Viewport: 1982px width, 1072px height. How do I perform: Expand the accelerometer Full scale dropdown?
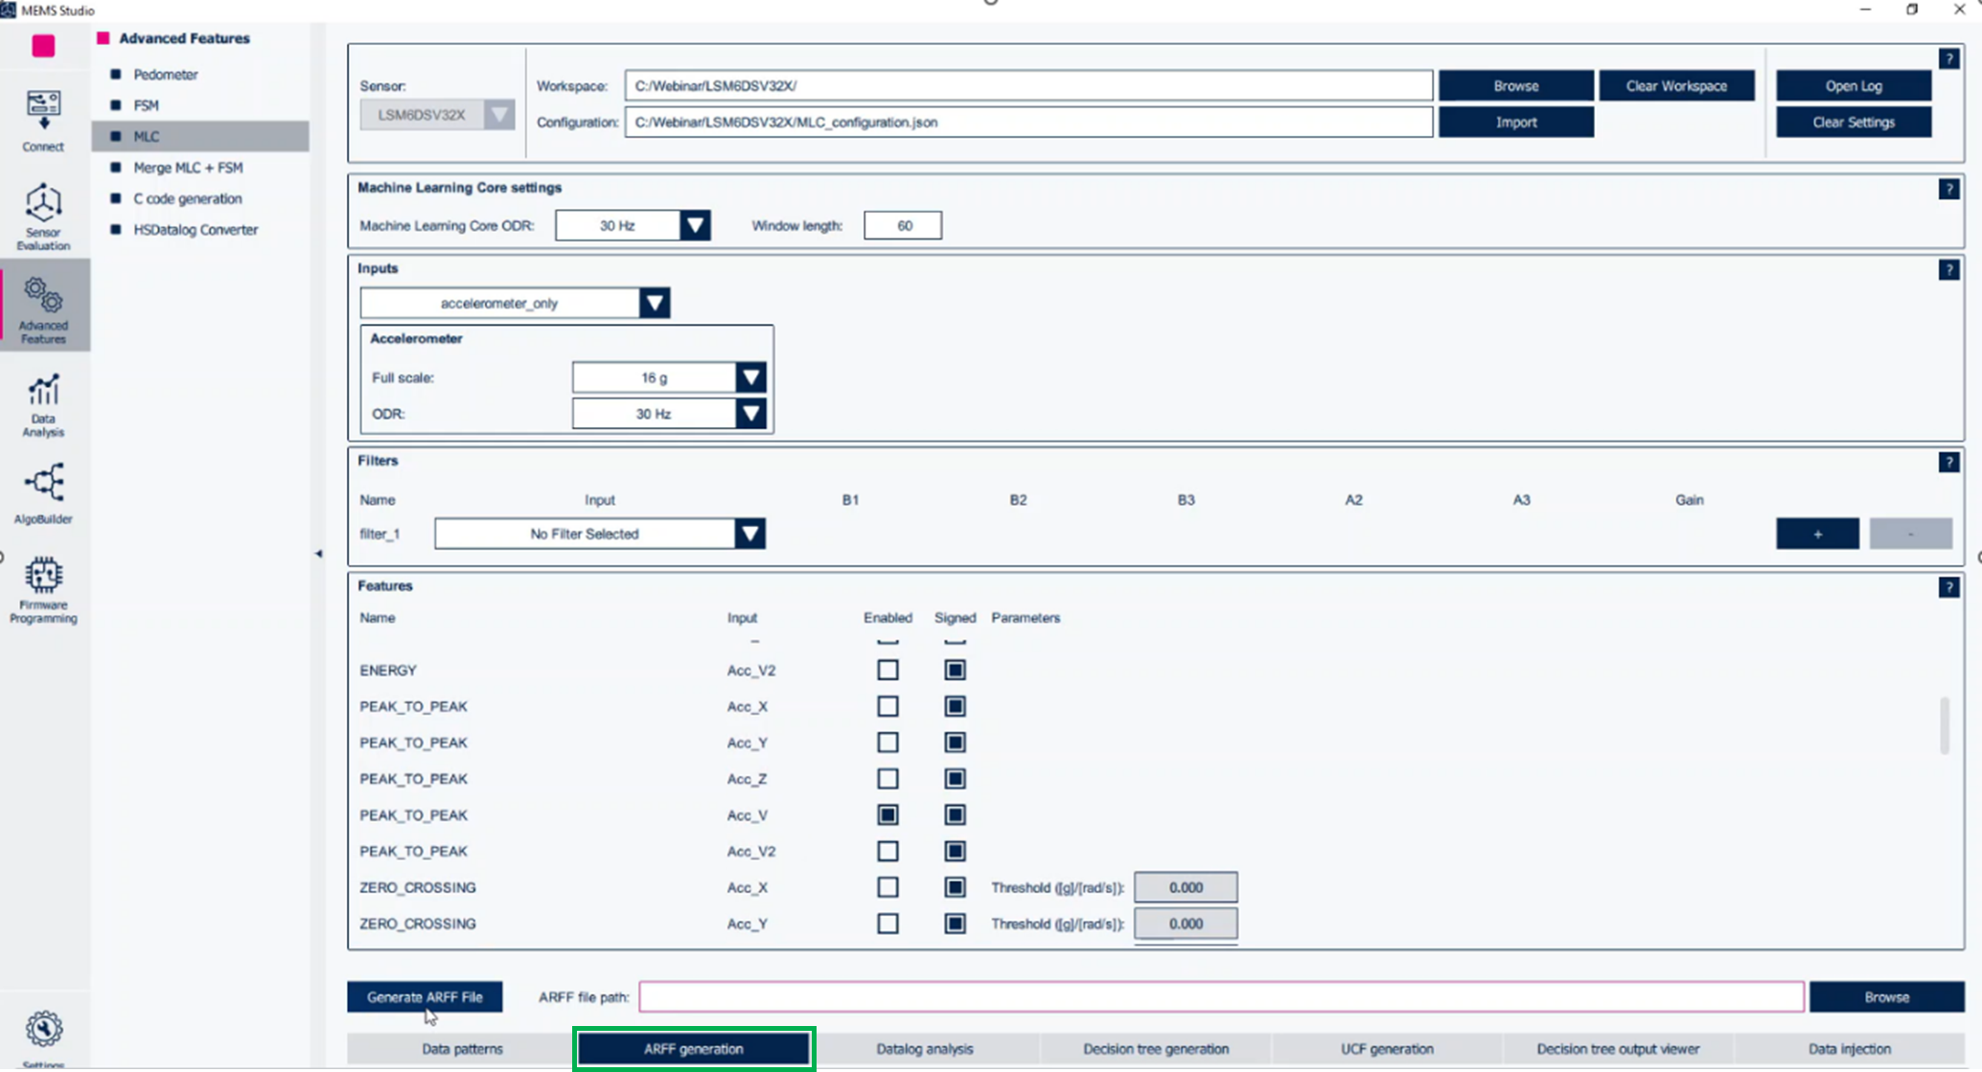pyautogui.click(x=750, y=376)
